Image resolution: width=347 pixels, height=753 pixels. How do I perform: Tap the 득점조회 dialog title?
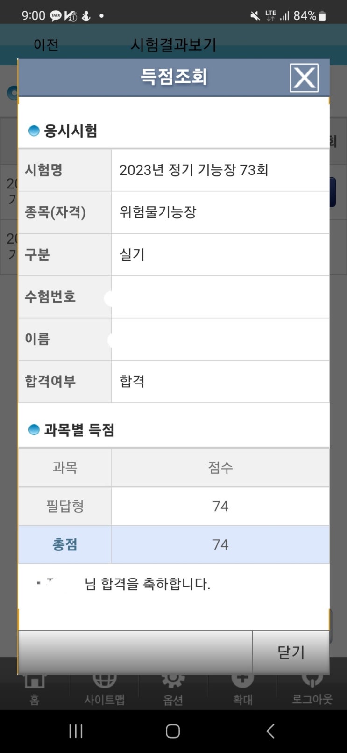pos(174,77)
